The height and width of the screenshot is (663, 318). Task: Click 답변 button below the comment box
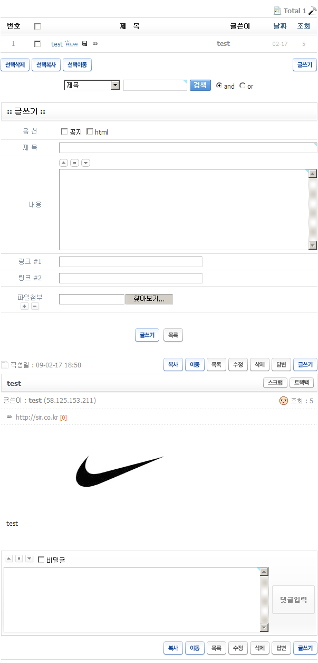coord(281,648)
